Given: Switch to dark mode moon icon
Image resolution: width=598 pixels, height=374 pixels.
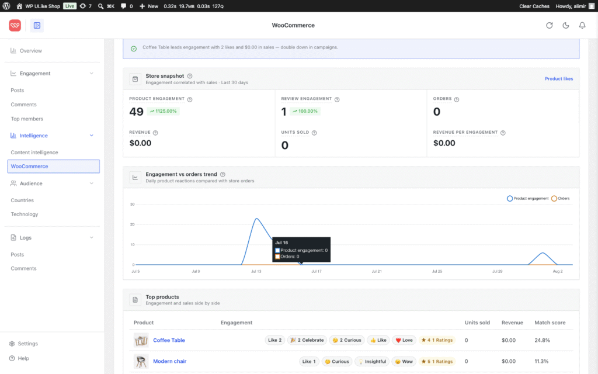Looking at the screenshot, I should click(565, 26).
